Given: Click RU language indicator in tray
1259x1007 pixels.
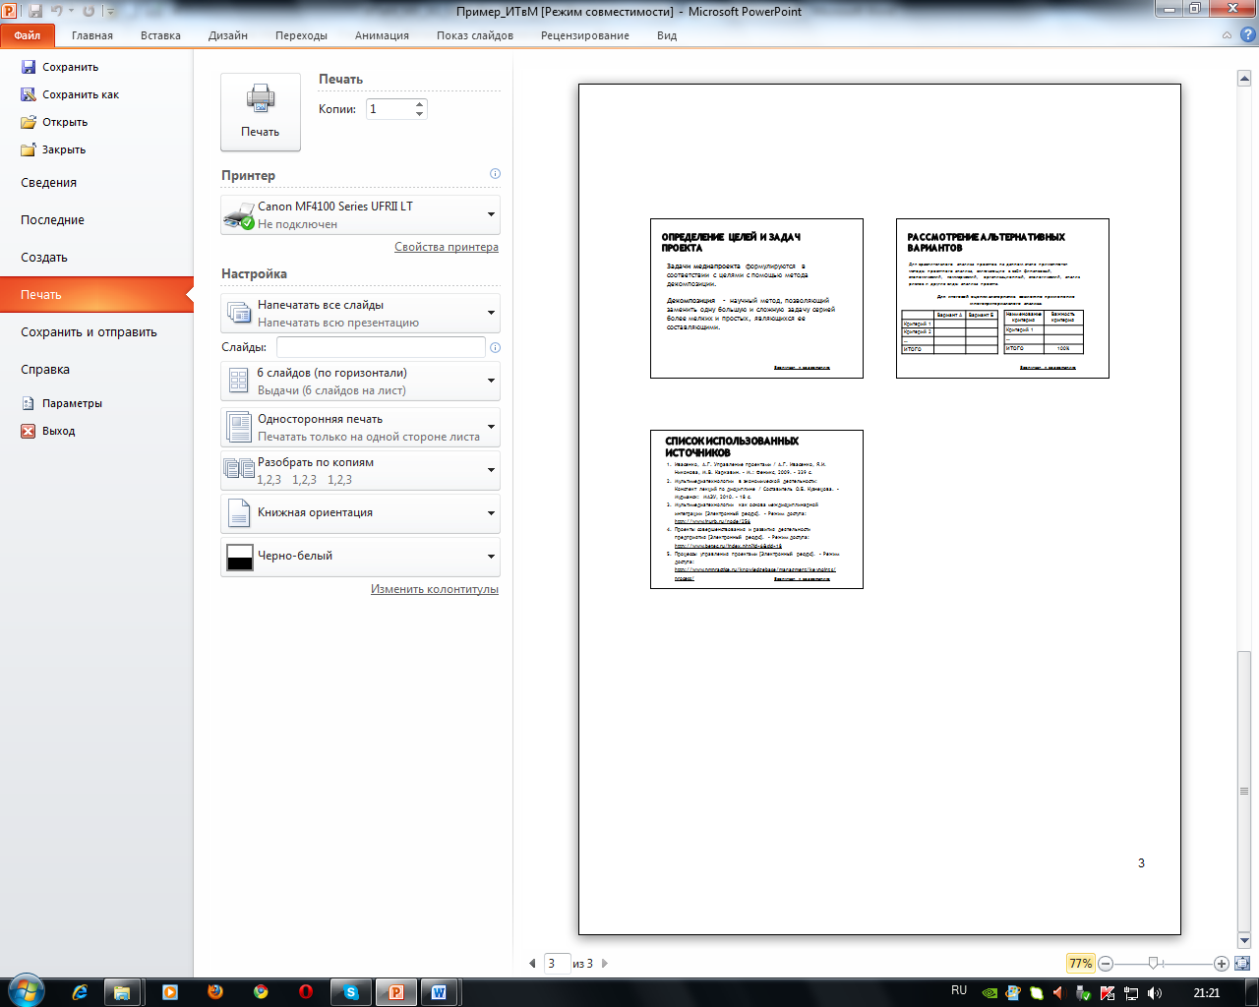Looking at the screenshot, I should (x=959, y=990).
